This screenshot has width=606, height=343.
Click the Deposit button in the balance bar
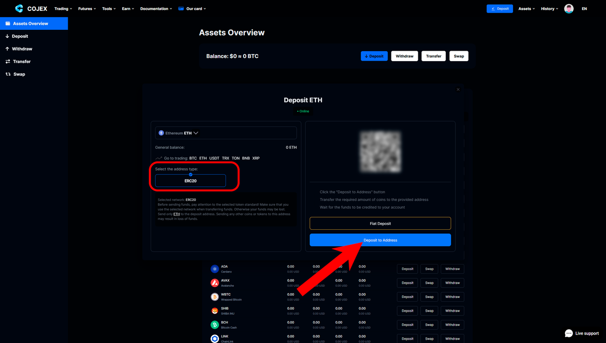pos(374,56)
